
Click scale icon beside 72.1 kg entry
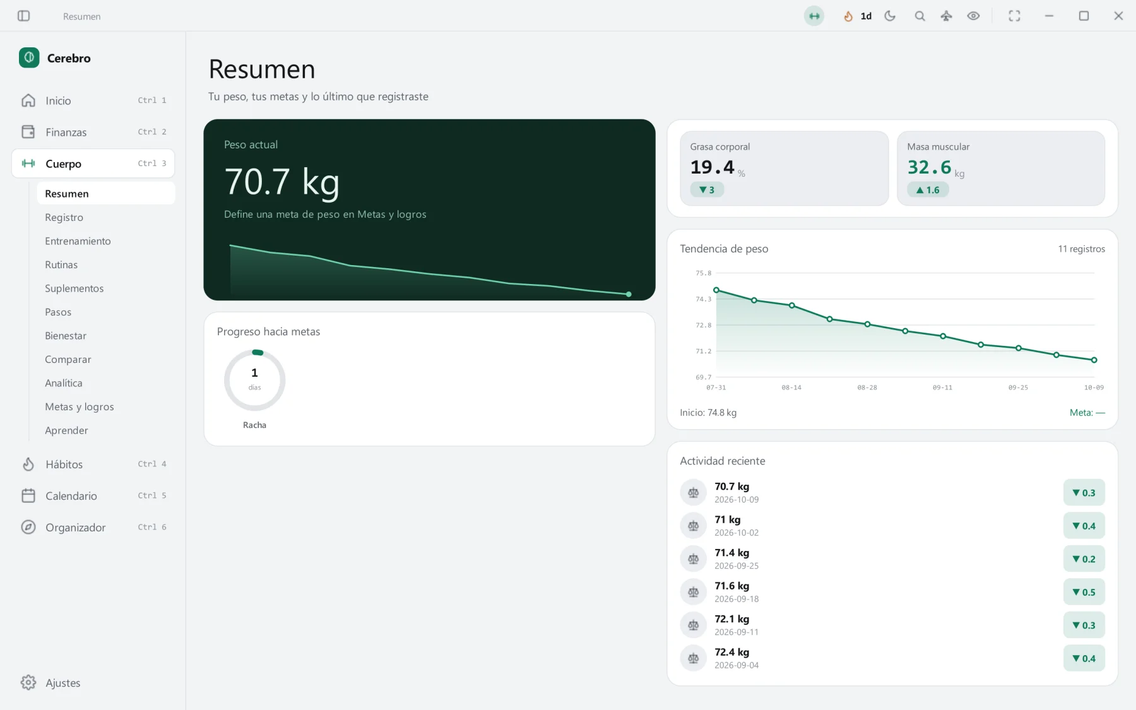(693, 625)
